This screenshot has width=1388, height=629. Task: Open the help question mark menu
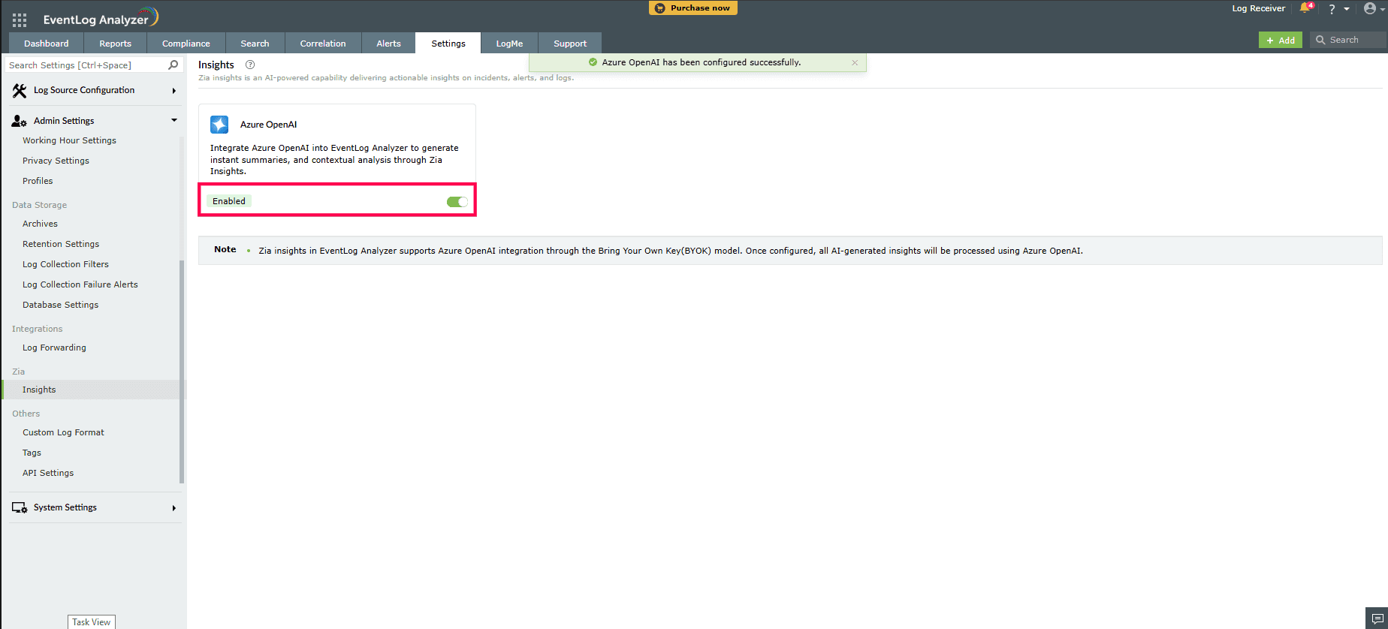coord(1332,9)
